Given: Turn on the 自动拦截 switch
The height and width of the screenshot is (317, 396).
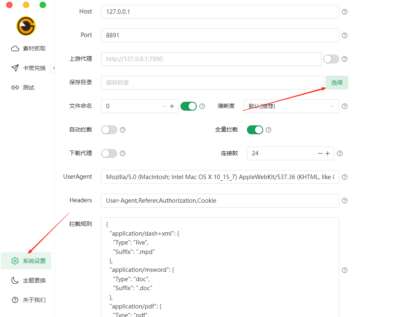Looking at the screenshot, I should pos(109,130).
